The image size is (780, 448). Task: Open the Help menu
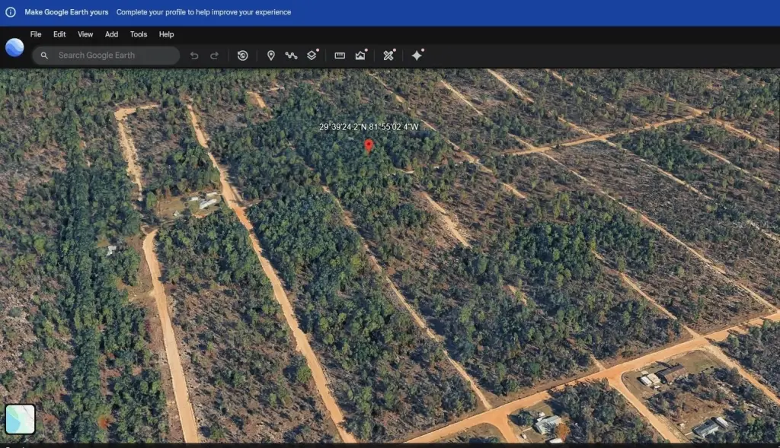coord(166,34)
